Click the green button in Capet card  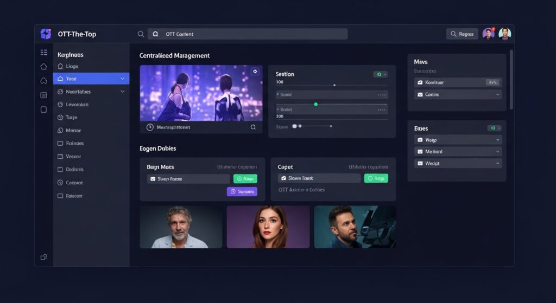(x=376, y=178)
